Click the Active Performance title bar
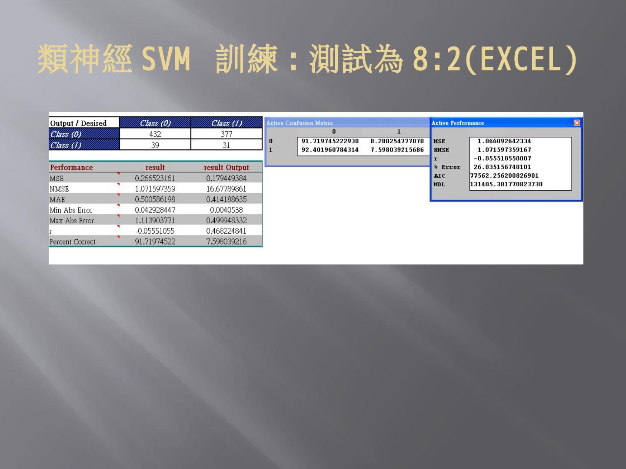The image size is (626, 469). [x=506, y=123]
